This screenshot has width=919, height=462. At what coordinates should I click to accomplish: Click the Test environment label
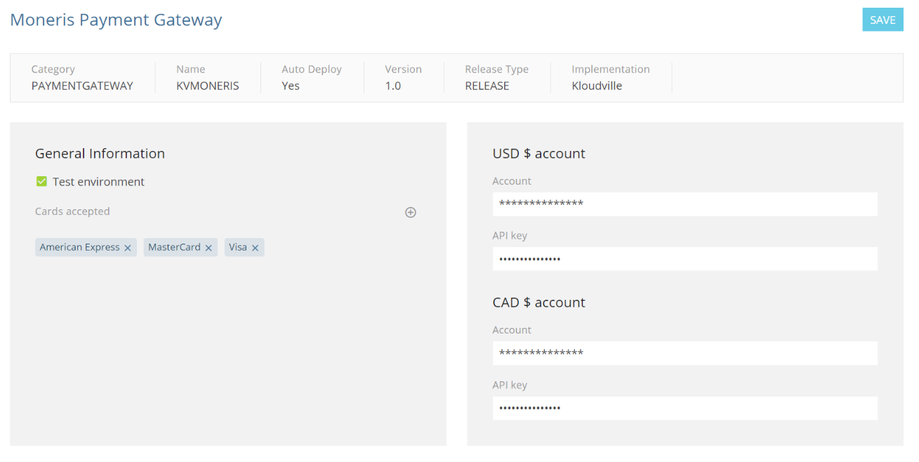(99, 182)
